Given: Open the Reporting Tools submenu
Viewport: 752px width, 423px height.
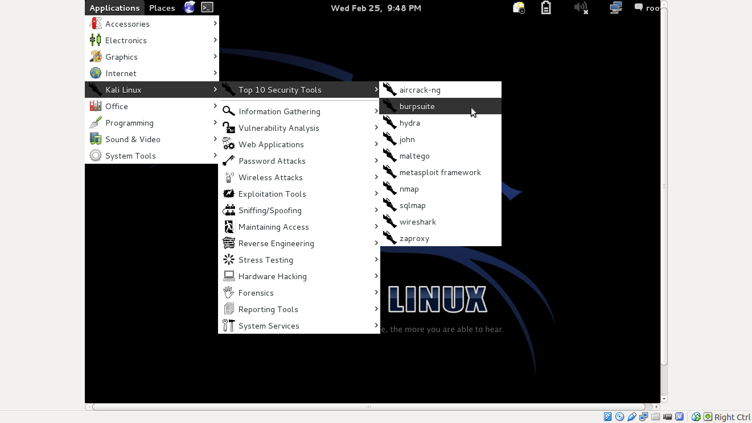Looking at the screenshot, I should 299,309.
